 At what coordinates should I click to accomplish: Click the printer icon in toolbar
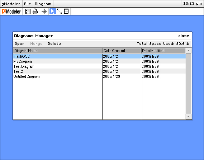35,11
